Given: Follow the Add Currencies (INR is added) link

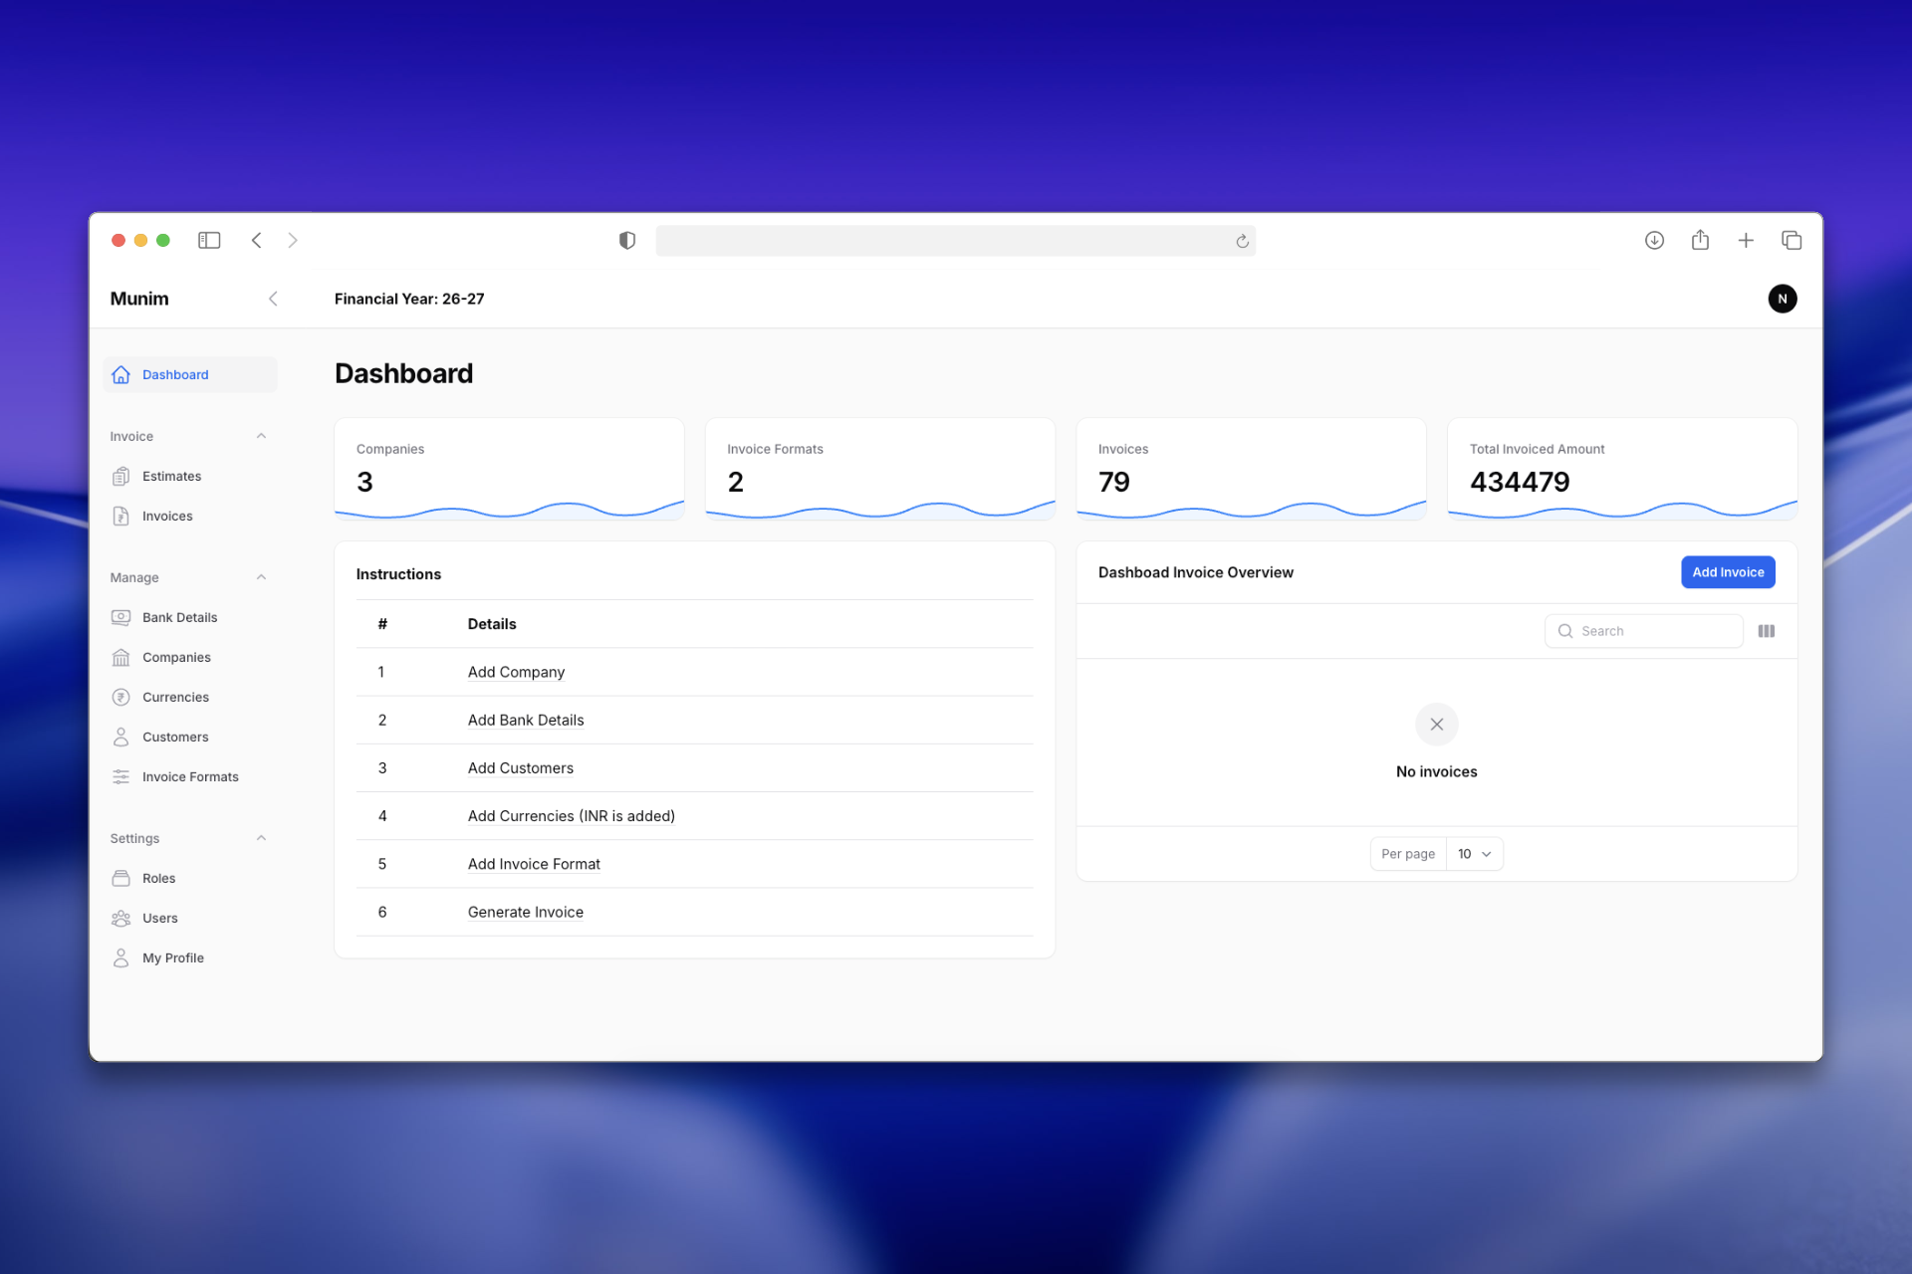Looking at the screenshot, I should pos(572,816).
